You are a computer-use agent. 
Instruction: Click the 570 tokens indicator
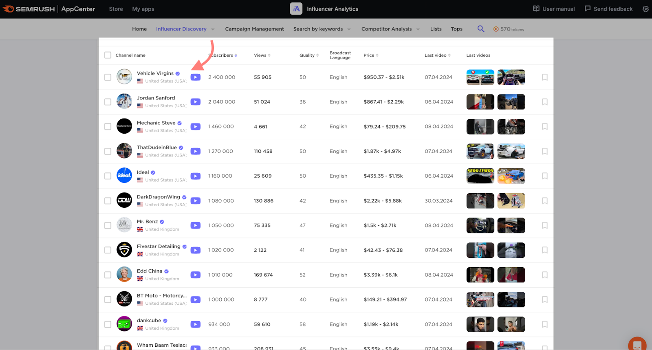509,29
